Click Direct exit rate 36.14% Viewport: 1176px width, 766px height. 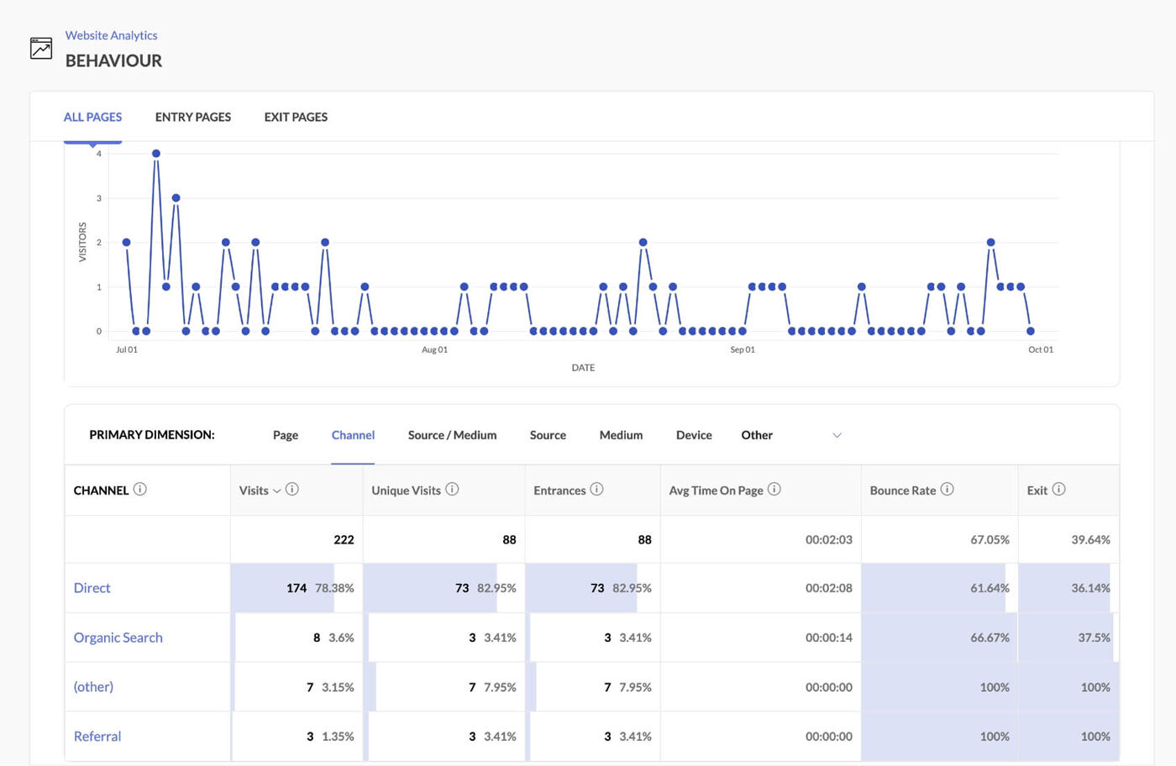(1090, 588)
